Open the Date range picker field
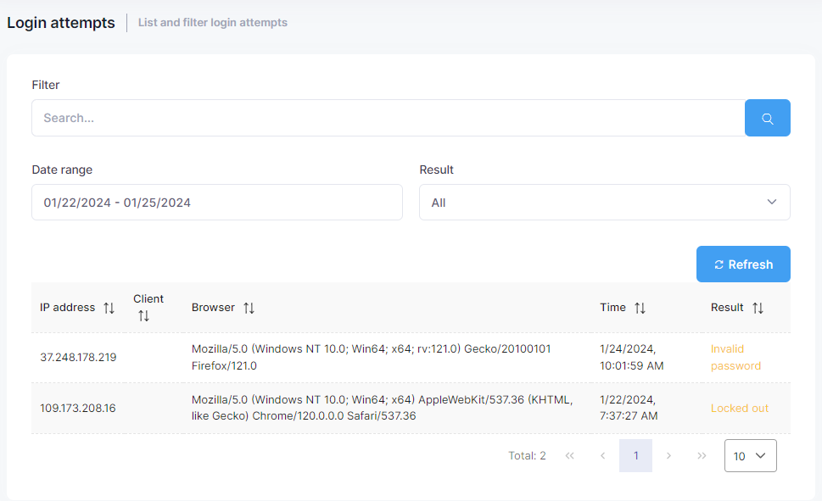This screenshot has height=501, width=822. tap(217, 203)
